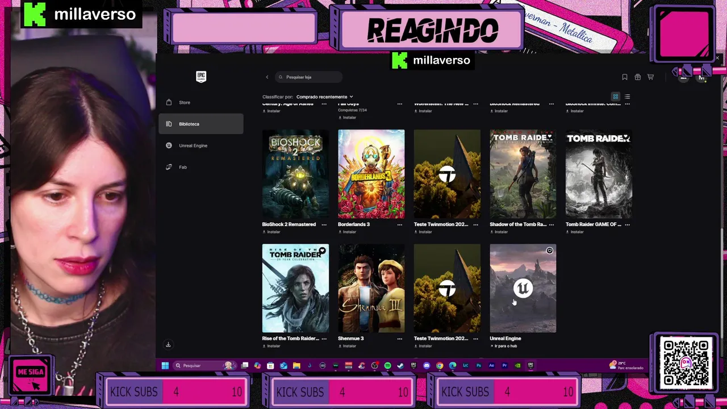Open Steam from the taskbar

click(x=400, y=365)
